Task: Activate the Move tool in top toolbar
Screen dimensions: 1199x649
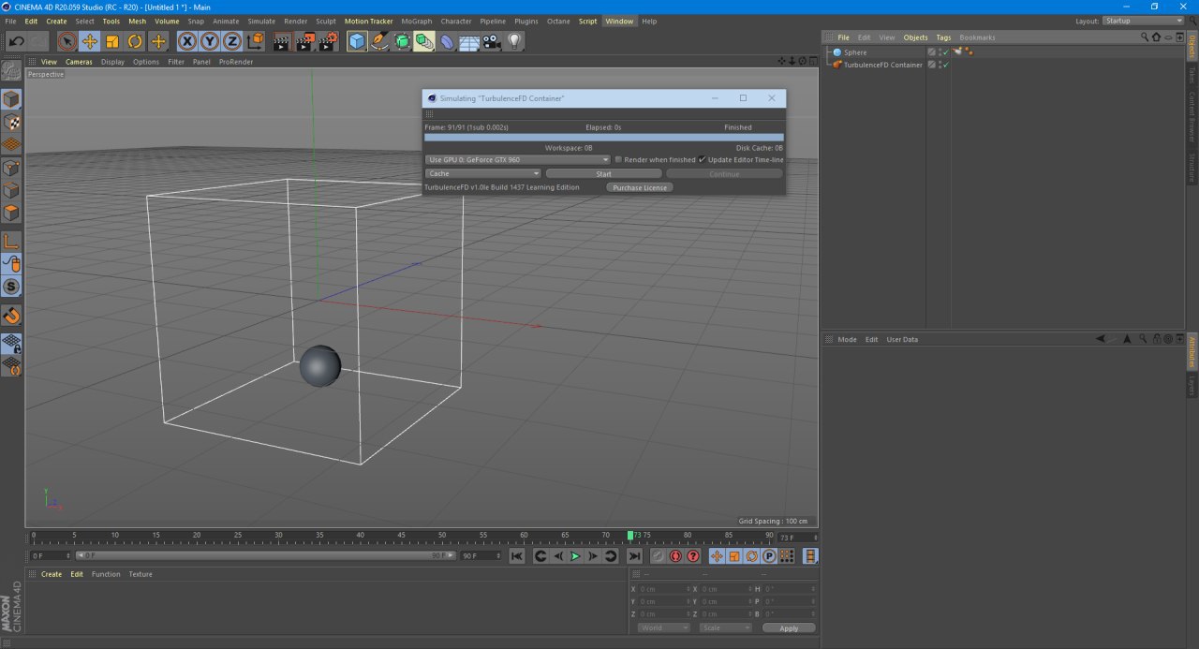Action: click(x=90, y=41)
